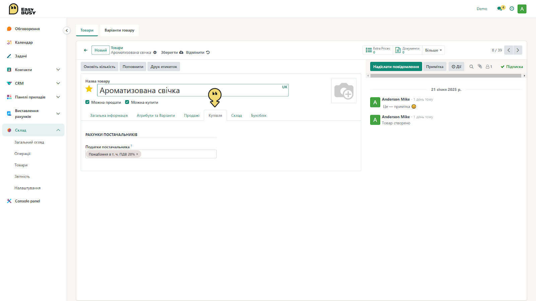Open the Більше dropdown
The image size is (536, 301).
[433, 50]
